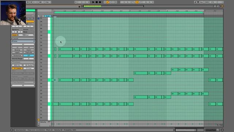Open the Groove chooser dropdown

click(29, 32)
